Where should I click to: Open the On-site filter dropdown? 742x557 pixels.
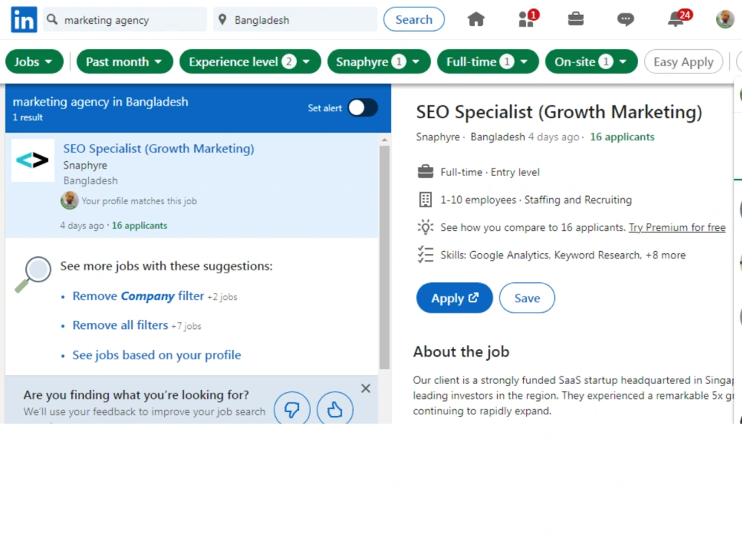[591, 62]
